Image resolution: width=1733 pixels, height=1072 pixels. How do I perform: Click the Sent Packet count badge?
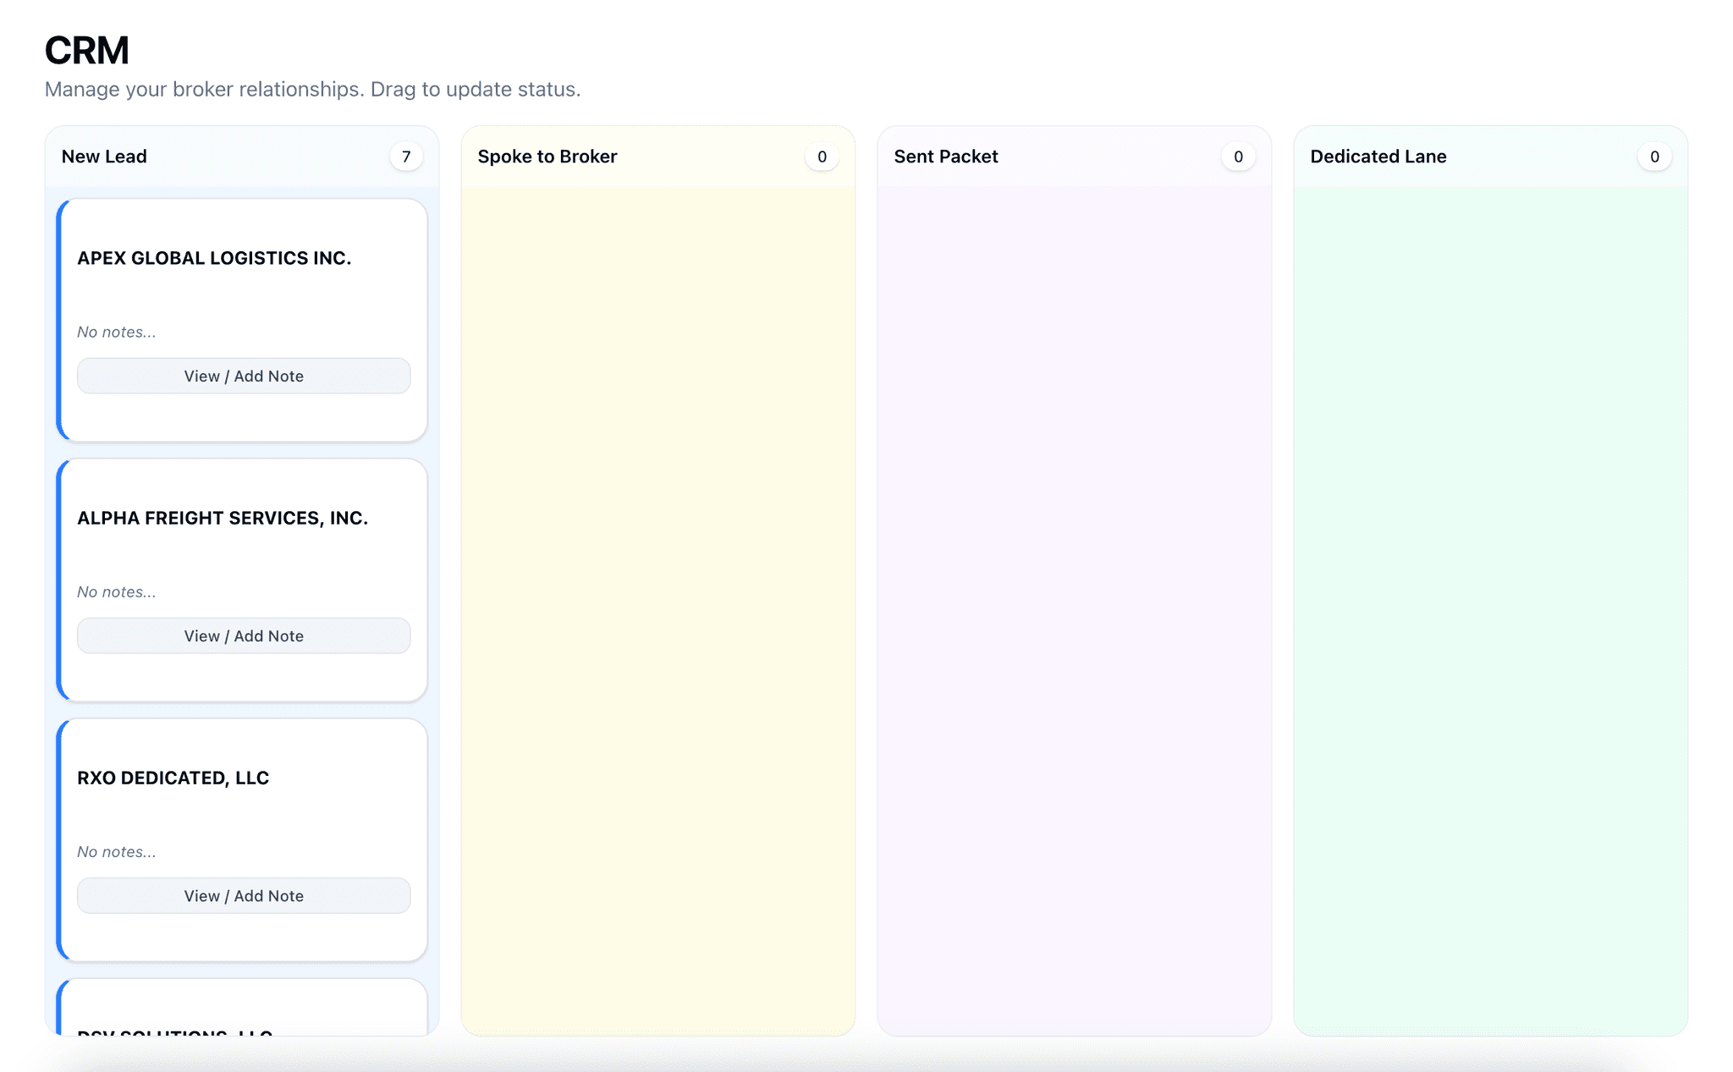(x=1238, y=157)
